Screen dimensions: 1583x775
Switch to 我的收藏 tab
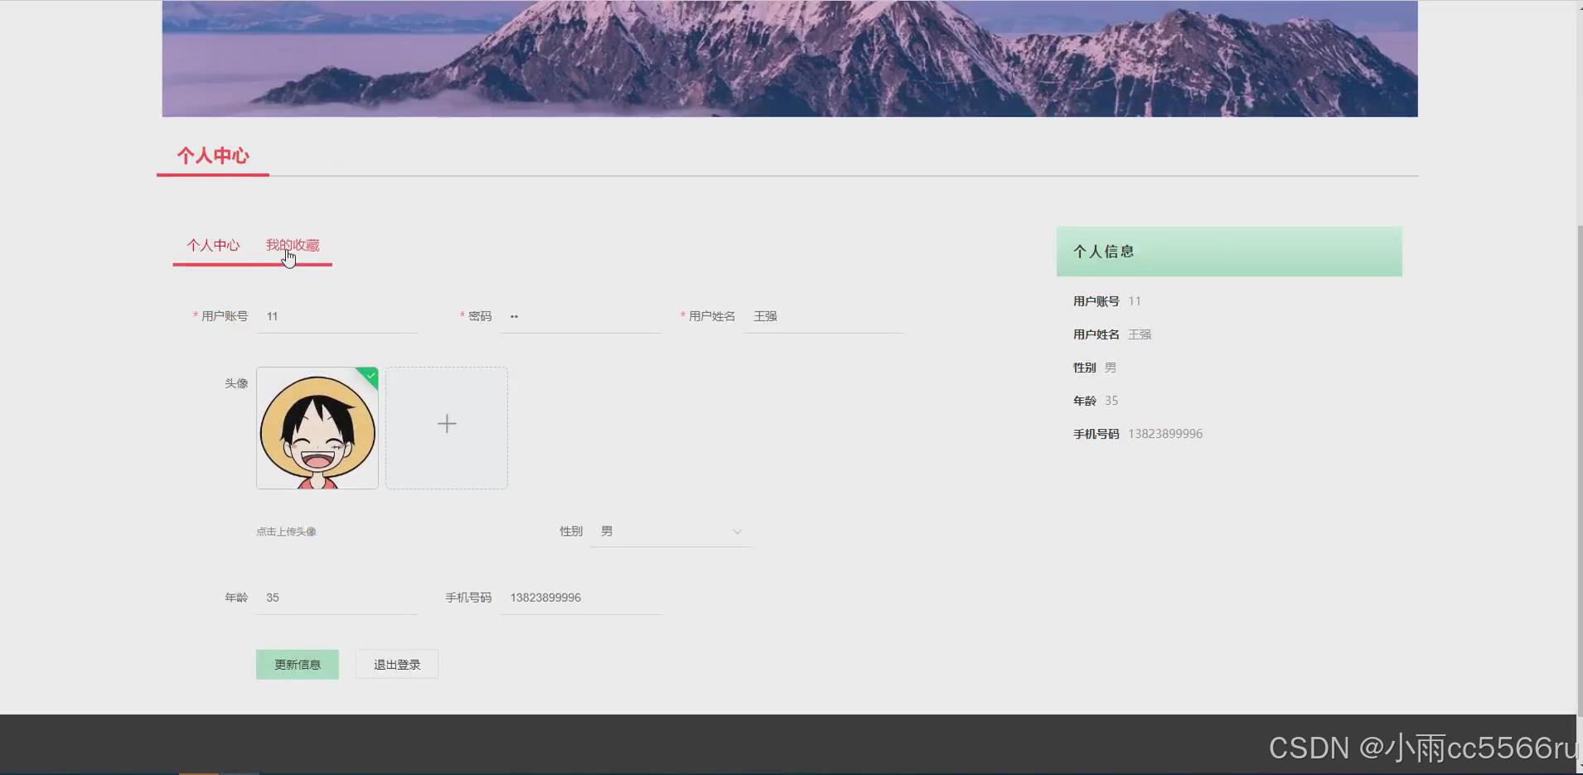(x=293, y=245)
